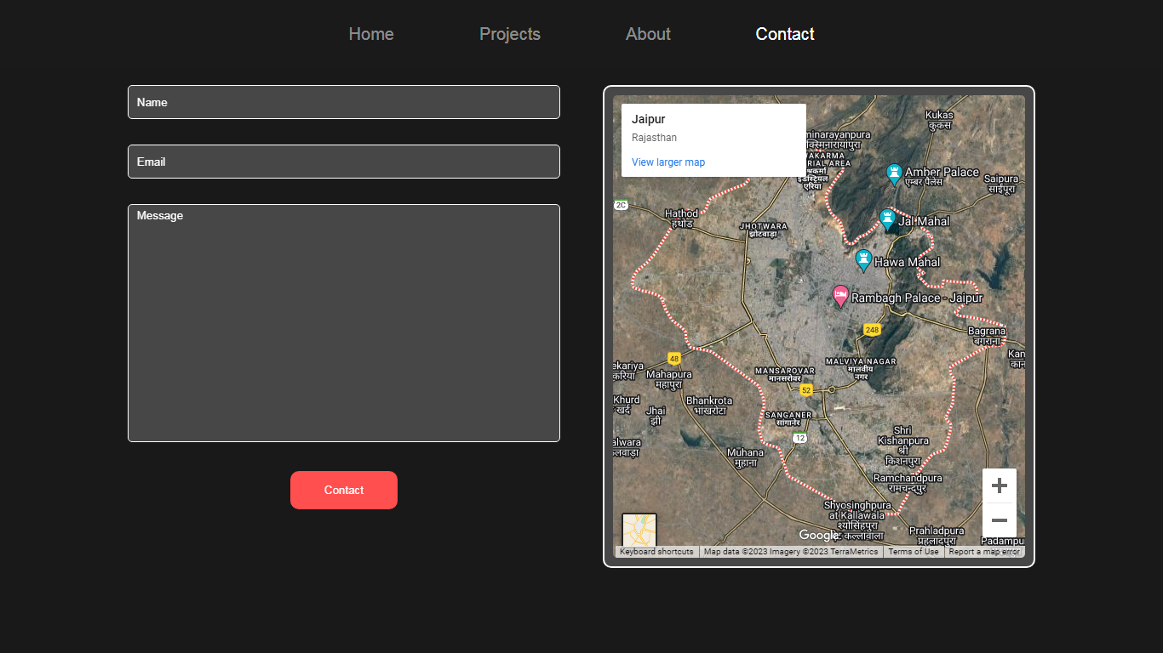Switch to the Home page

click(370, 34)
